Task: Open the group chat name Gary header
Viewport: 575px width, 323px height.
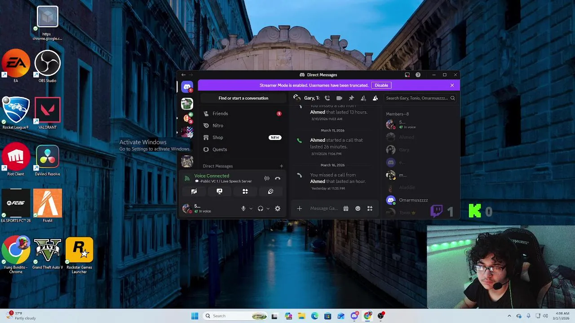Action: point(312,98)
